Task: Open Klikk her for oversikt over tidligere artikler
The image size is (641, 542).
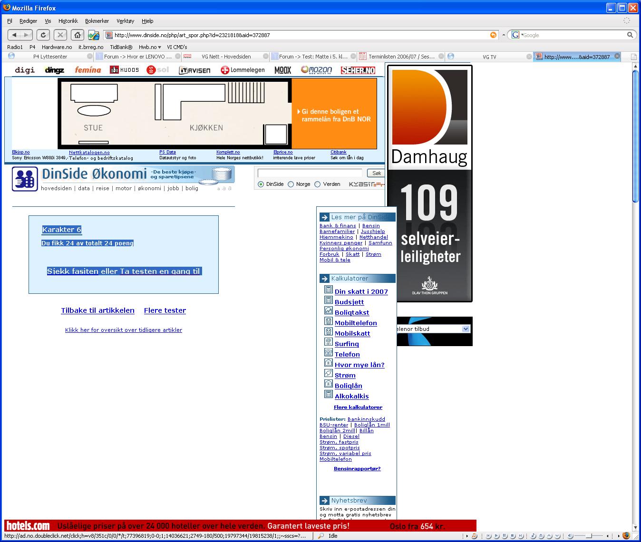Action: coord(124,330)
